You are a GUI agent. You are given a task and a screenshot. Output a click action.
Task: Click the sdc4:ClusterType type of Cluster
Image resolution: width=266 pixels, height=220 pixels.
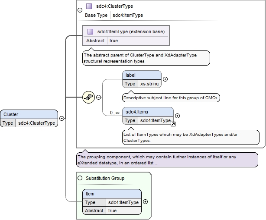[x=37, y=123]
